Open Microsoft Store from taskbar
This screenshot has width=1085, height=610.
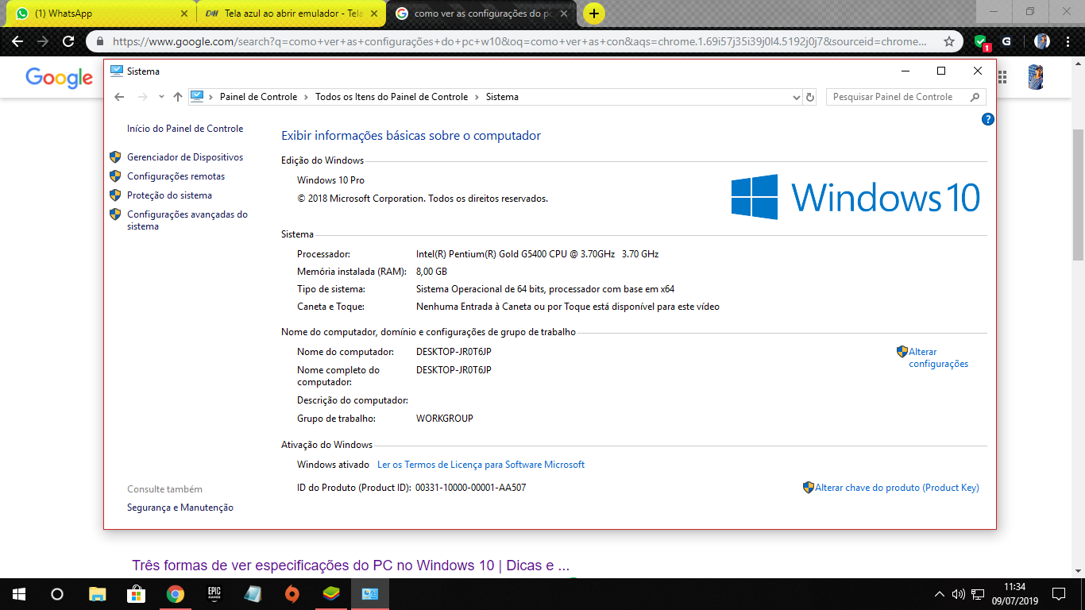(x=136, y=593)
